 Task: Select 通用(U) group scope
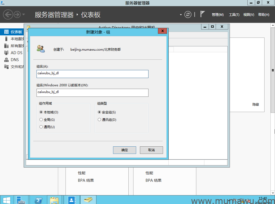(41, 127)
